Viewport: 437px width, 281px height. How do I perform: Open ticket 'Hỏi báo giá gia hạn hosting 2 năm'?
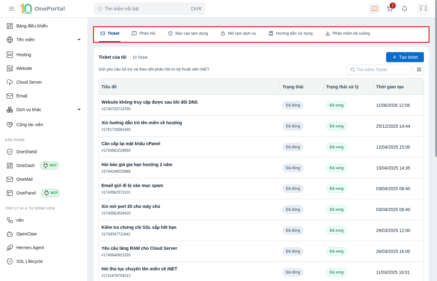tap(137, 165)
